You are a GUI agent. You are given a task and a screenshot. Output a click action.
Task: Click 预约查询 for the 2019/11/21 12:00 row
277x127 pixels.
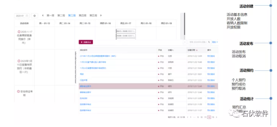211,98
